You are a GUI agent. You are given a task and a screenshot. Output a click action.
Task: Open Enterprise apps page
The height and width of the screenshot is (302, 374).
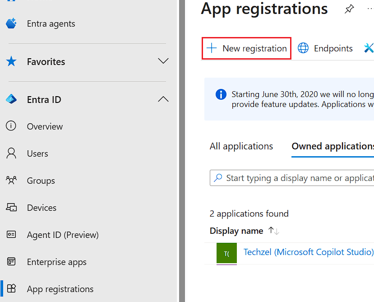tap(57, 262)
